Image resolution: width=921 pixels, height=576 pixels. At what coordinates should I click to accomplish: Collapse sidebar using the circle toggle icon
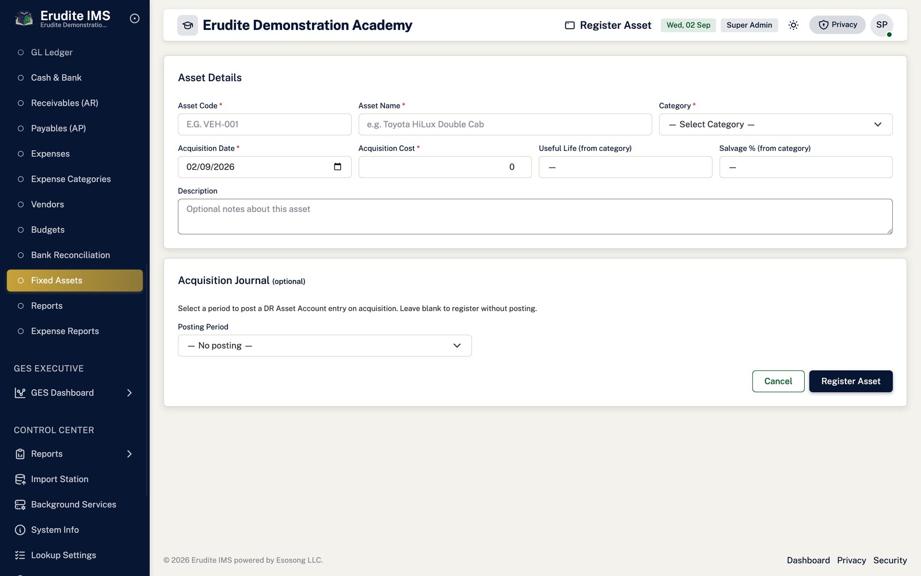coord(135,18)
